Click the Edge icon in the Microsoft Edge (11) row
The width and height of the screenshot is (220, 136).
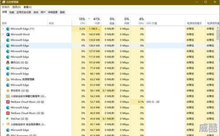point(8,29)
